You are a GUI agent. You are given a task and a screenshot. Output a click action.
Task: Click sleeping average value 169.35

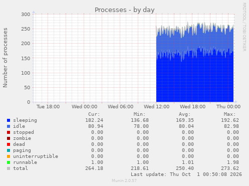(185, 120)
